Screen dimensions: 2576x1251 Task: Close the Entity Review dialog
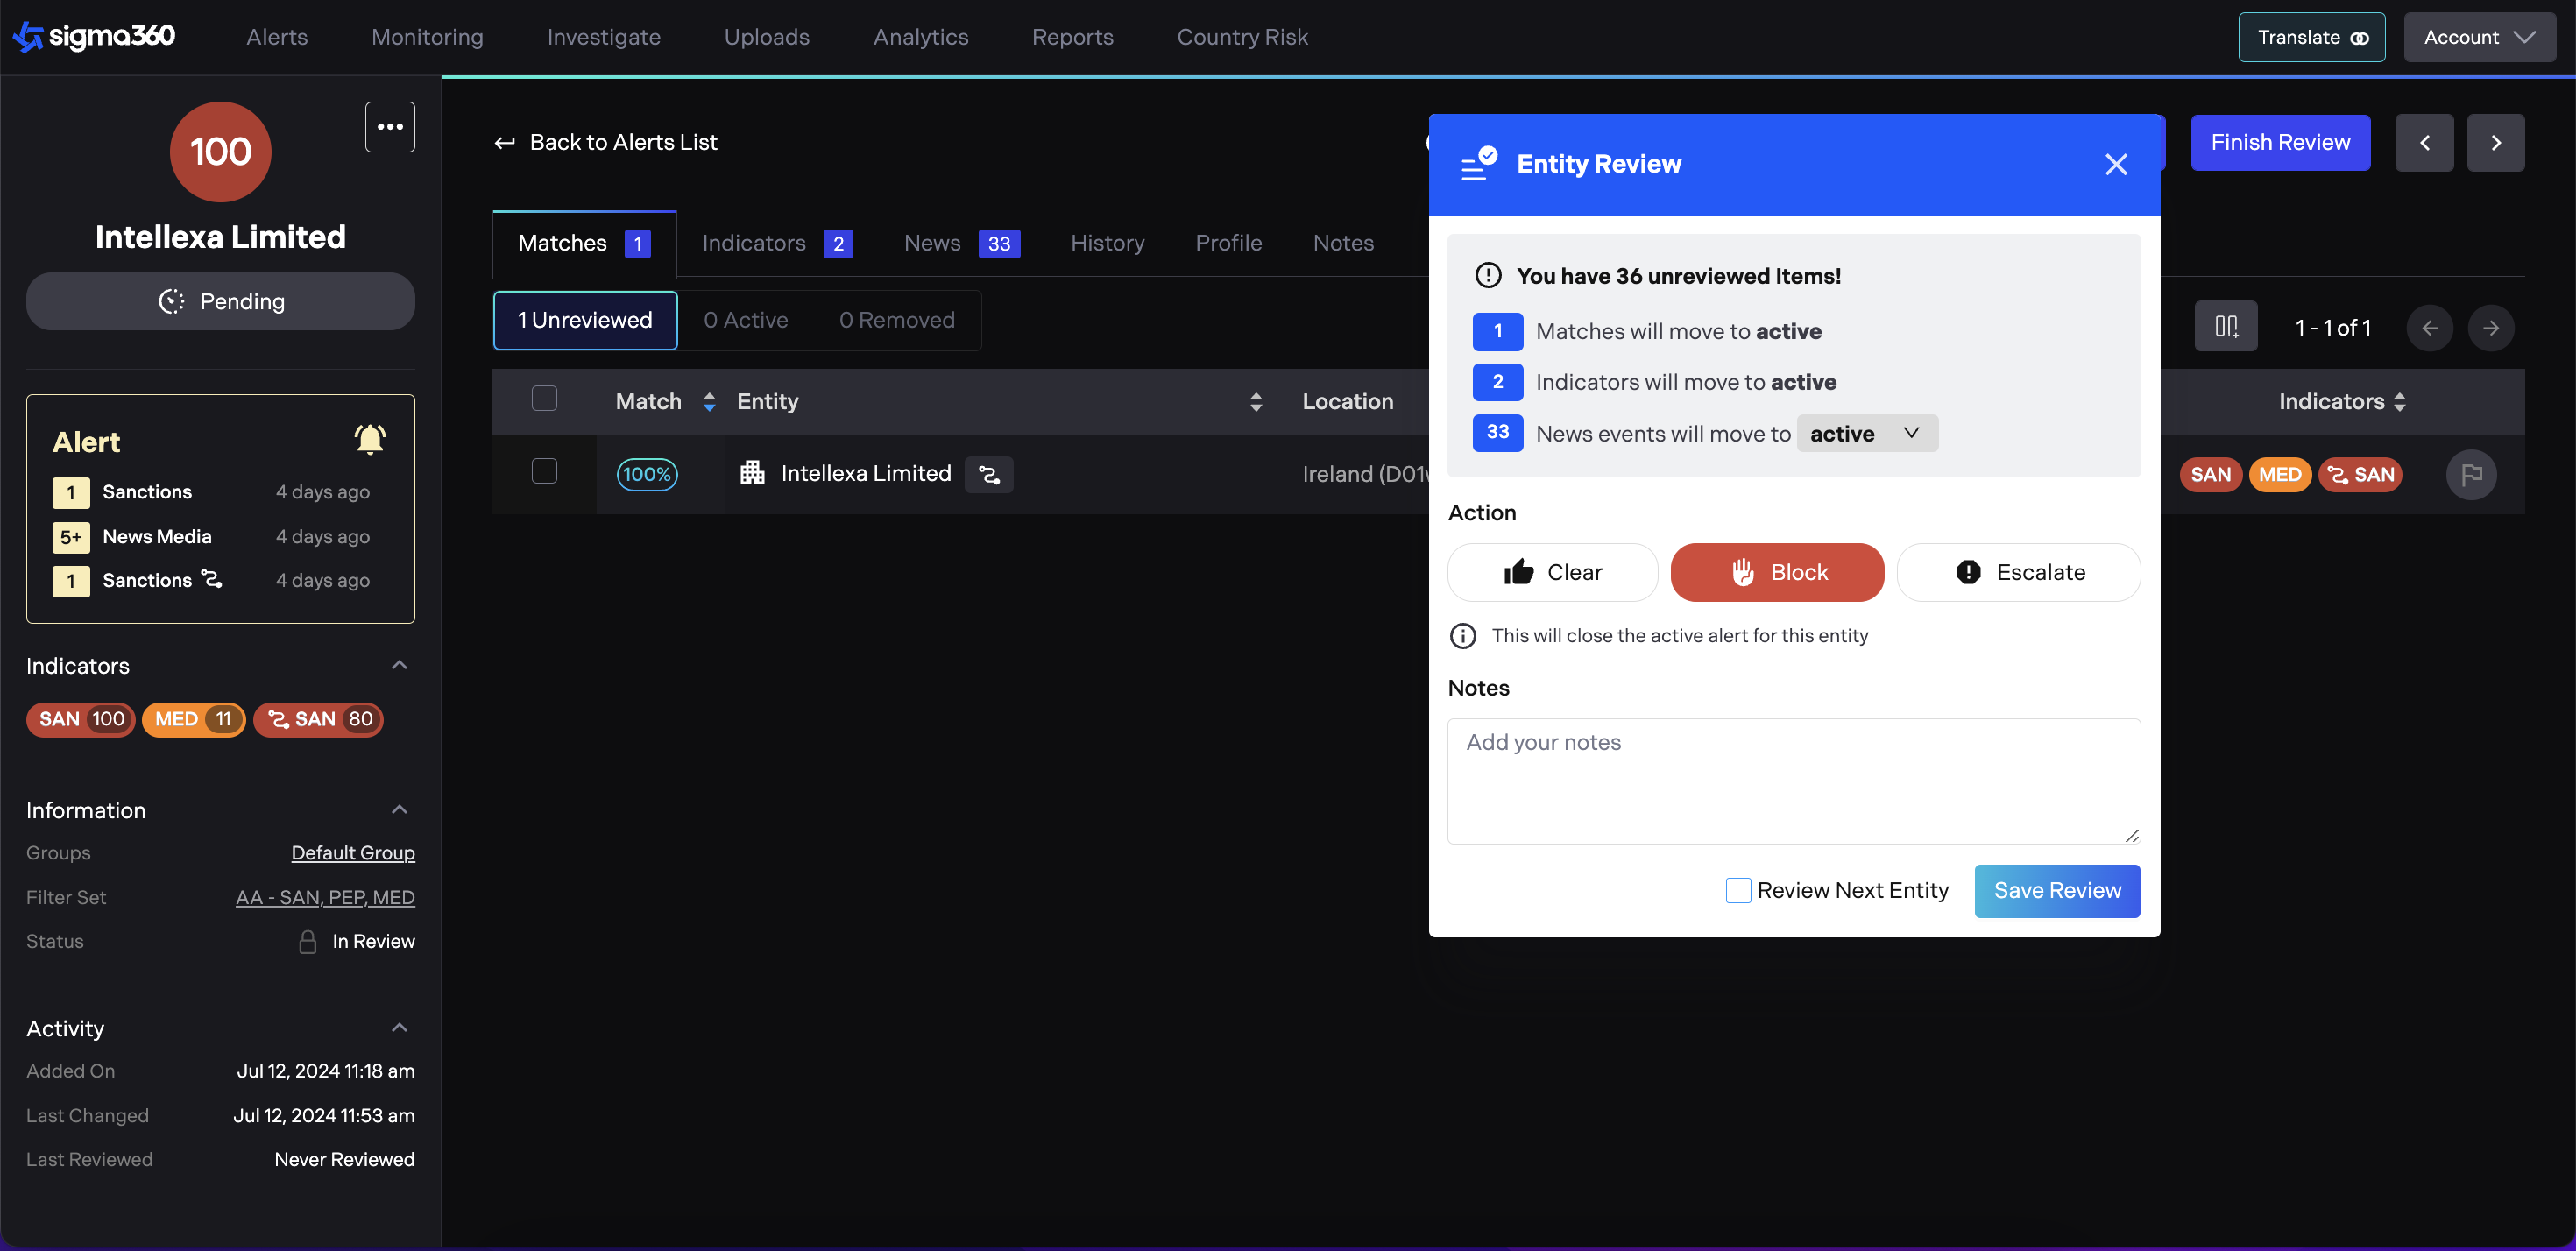(2115, 164)
